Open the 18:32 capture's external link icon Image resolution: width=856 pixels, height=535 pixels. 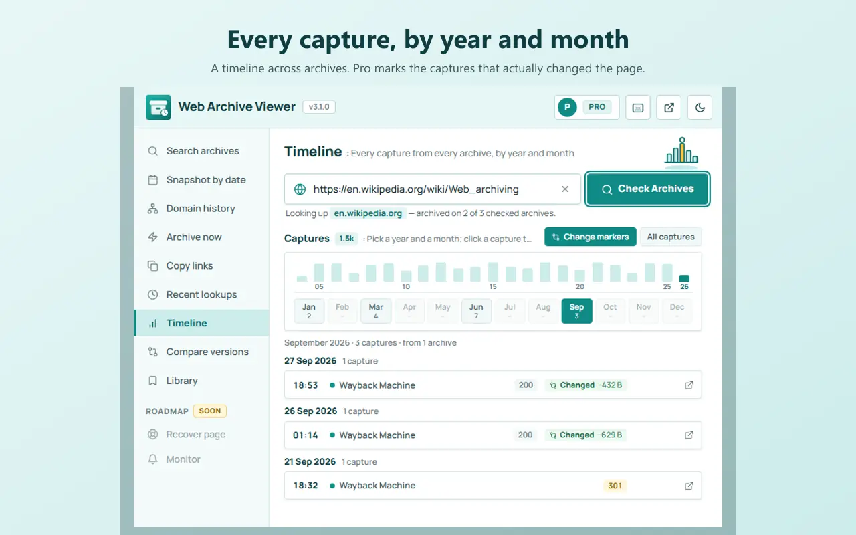(689, 486)
